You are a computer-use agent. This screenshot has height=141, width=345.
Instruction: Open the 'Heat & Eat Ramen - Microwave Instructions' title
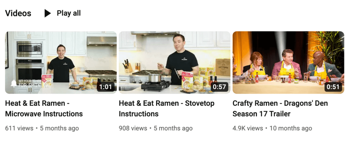click(44, 108)
